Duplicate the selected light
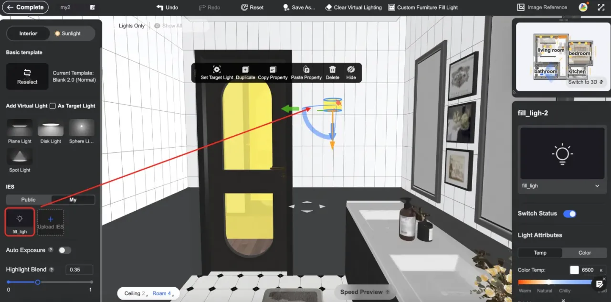Viewport: 611px width, 302px height. point(245,70)
